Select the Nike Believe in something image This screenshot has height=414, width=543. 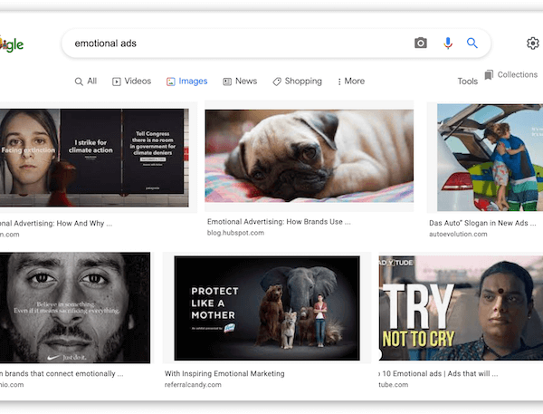pyautogui.click(x=75, y=308)
